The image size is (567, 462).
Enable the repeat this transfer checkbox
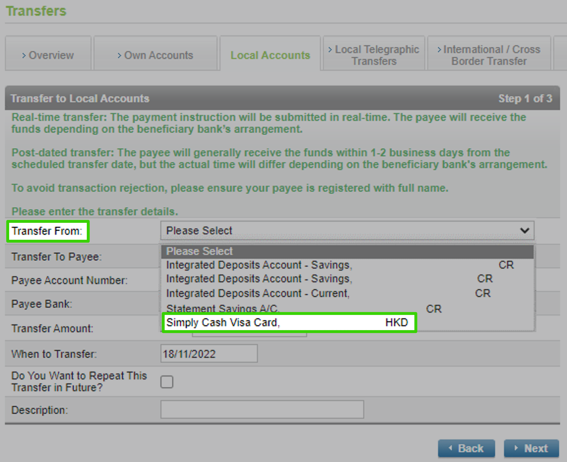tap(167, 382)
